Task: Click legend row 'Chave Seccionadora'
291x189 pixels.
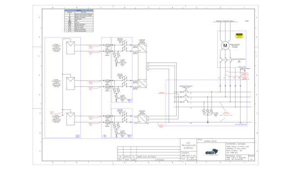Action: click(x=79, y=31)
